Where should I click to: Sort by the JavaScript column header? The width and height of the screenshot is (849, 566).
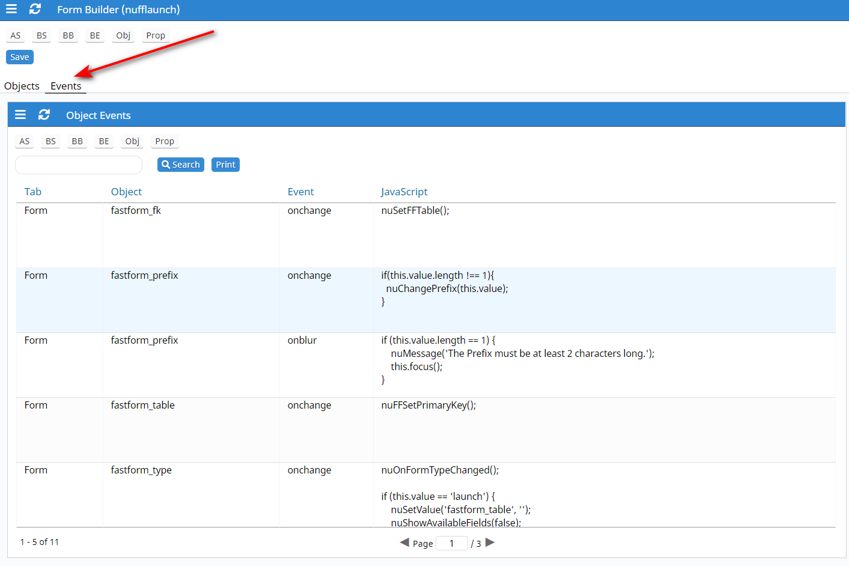coord(404,192)
